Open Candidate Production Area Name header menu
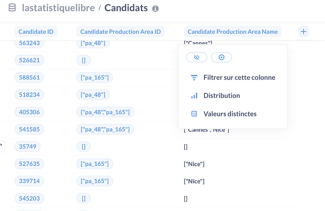Viewport: 325px width, 211px height. pyautogui.click(x=233, y=32)
